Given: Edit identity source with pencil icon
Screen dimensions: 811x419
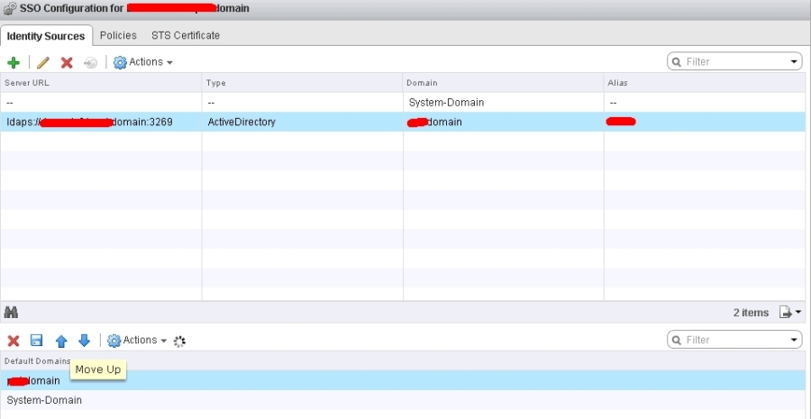Looking at the screenshot, I should [43, 62].
